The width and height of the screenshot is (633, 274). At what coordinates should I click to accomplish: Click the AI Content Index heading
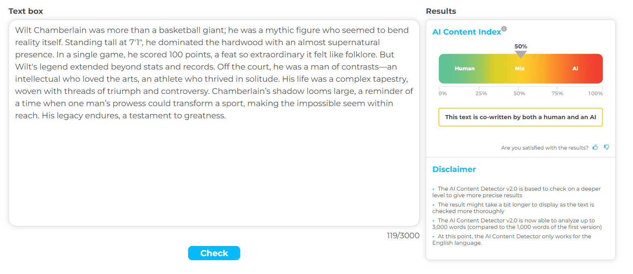tap(467, 32)
